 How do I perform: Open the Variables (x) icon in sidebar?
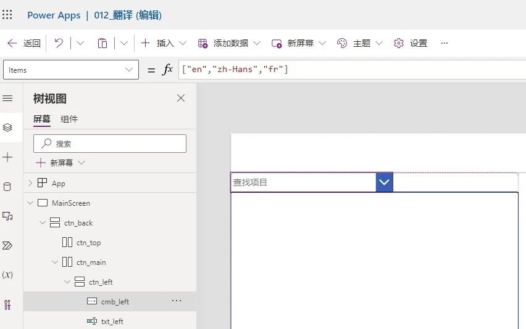pyautogui.click(x=7, y=275)
